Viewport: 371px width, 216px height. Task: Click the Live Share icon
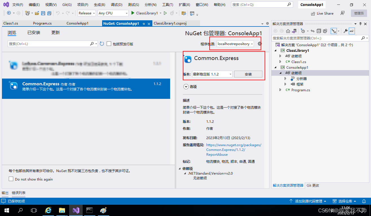pos(313,13)
